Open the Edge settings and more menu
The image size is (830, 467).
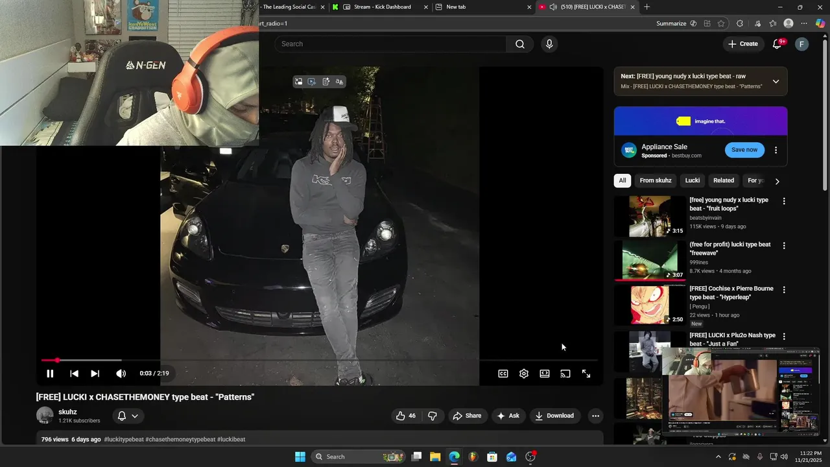click(804, 23)
